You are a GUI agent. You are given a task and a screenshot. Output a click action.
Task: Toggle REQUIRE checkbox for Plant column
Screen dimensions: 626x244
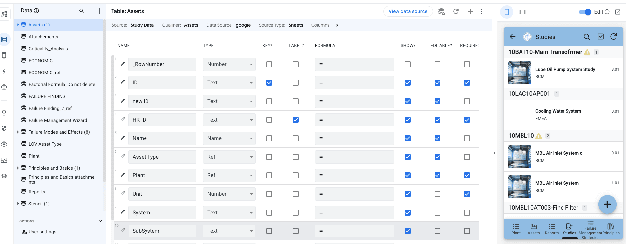tap(467, 175)
